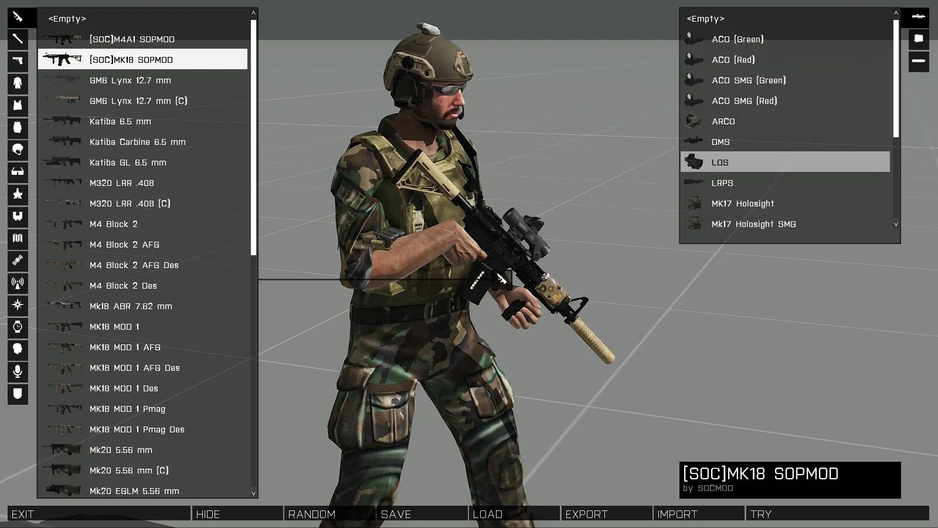Open the binoculars category
The image size is (938, 528).
pos(18,216)
